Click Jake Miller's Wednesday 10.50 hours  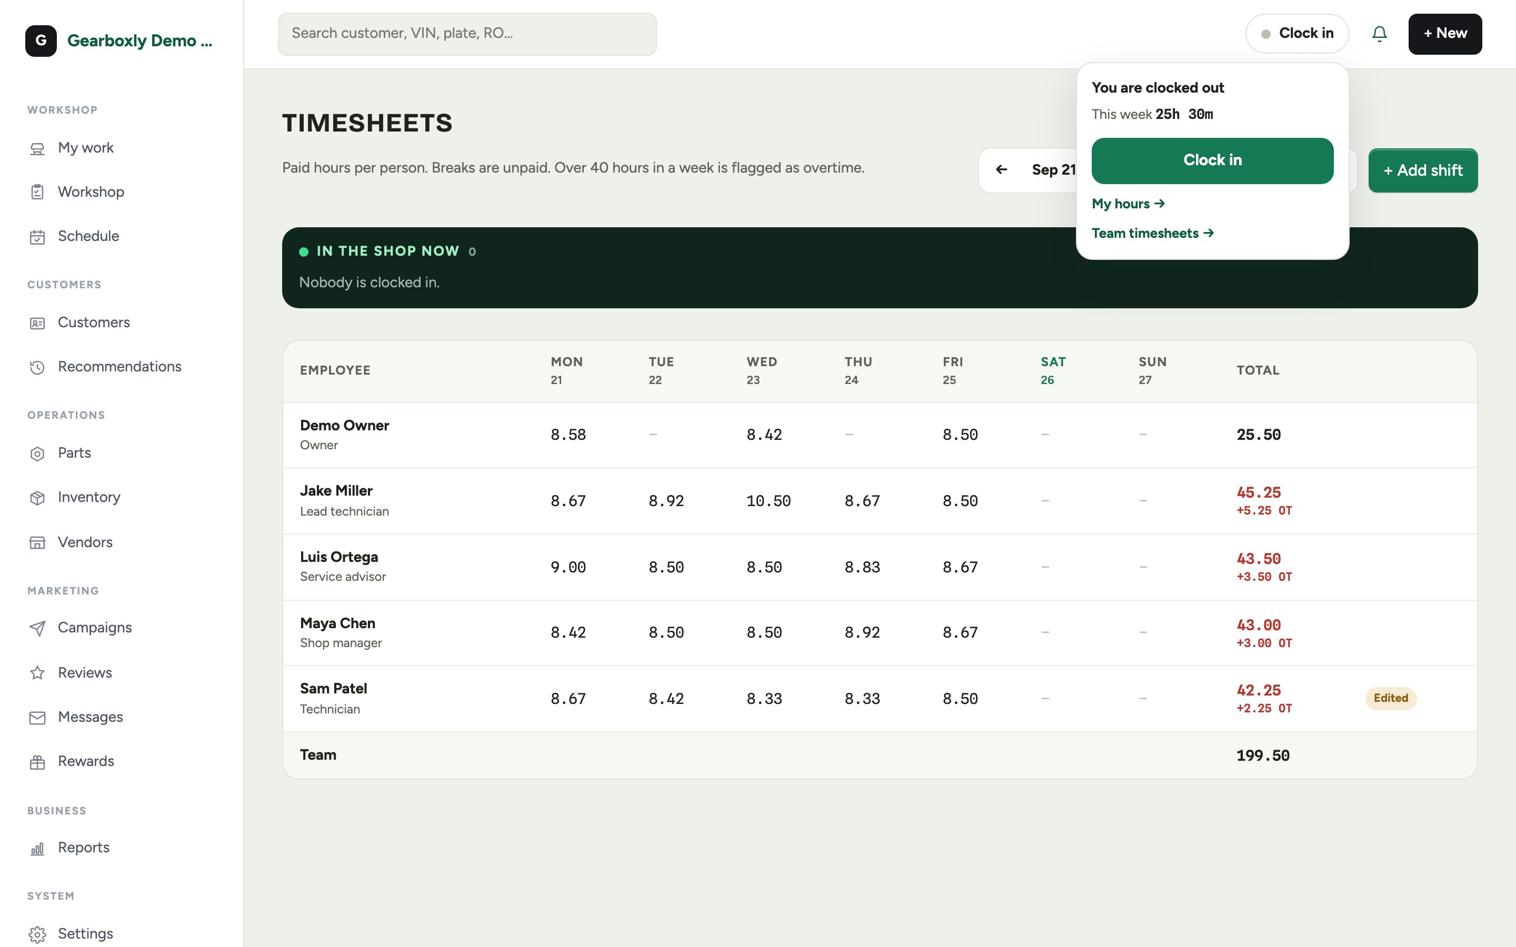coord(769,501)
